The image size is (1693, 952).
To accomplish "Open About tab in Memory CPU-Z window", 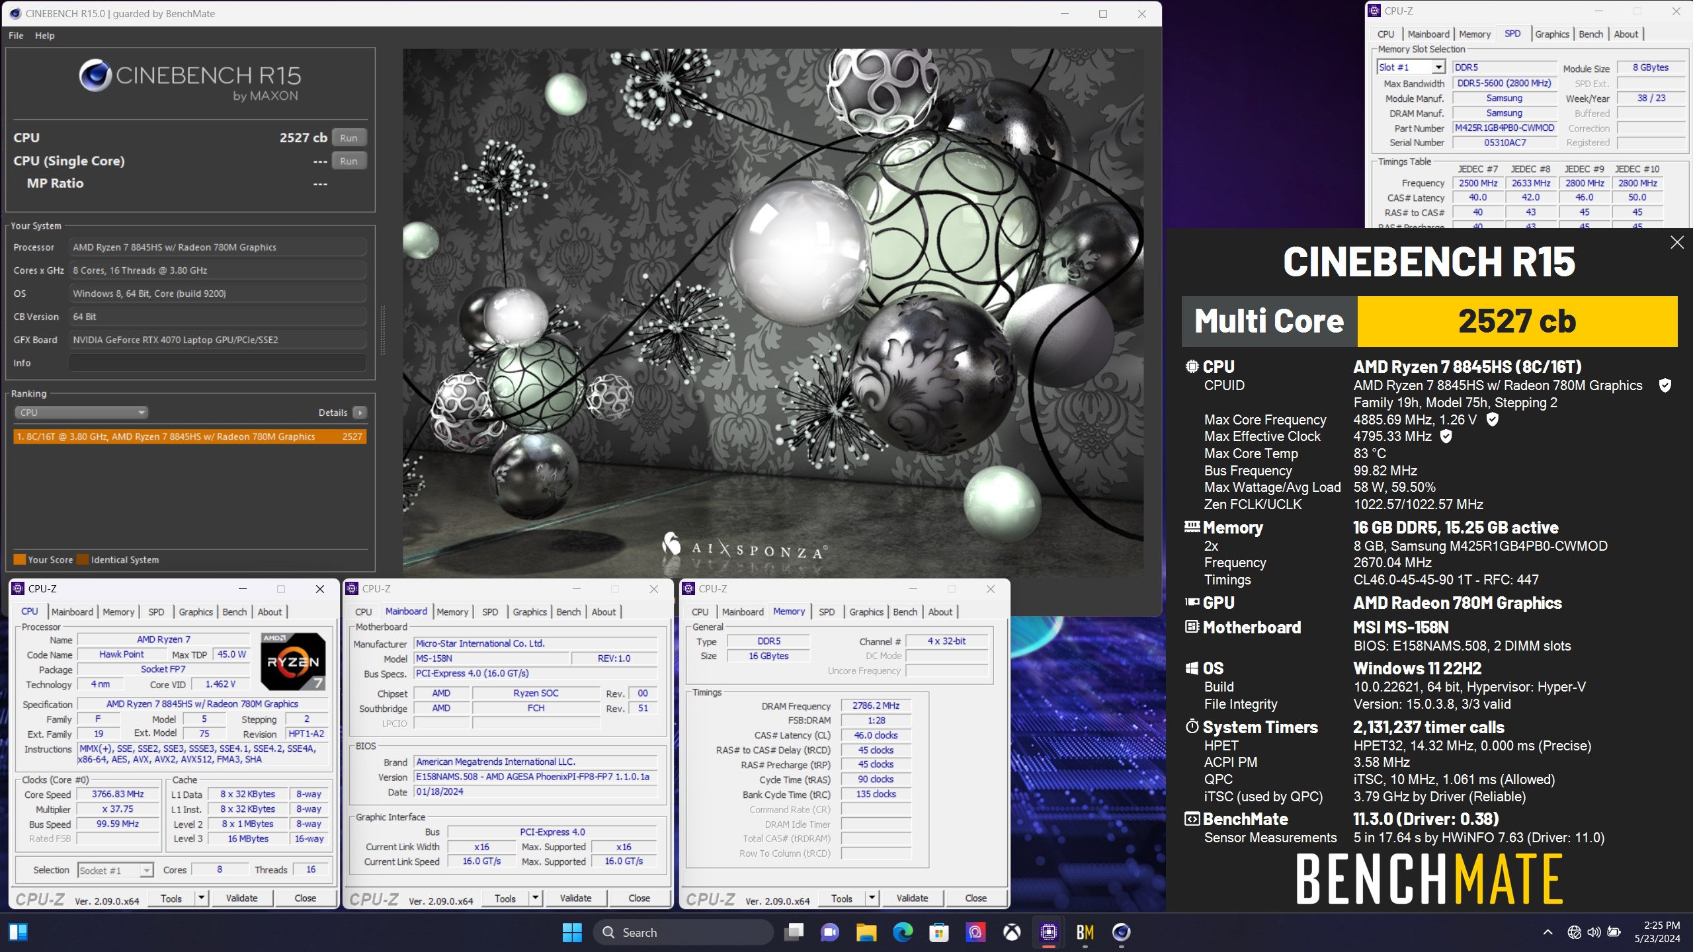I will 940,612.
